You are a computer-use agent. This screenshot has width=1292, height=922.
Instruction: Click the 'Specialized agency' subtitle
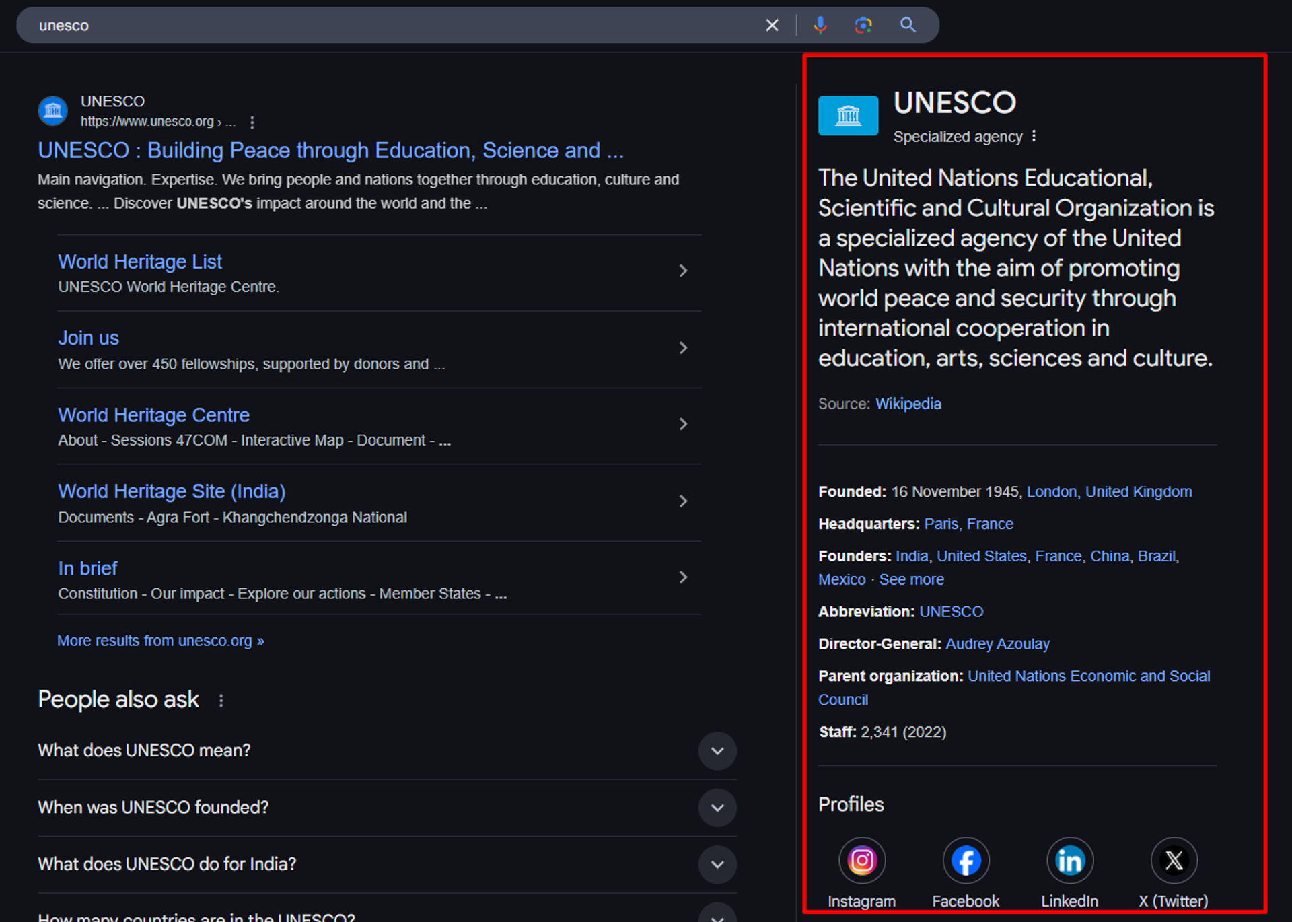(x=958, y=137)
